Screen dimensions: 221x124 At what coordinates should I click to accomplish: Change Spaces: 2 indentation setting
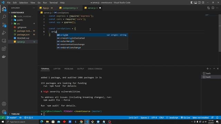tap(145, 117)
